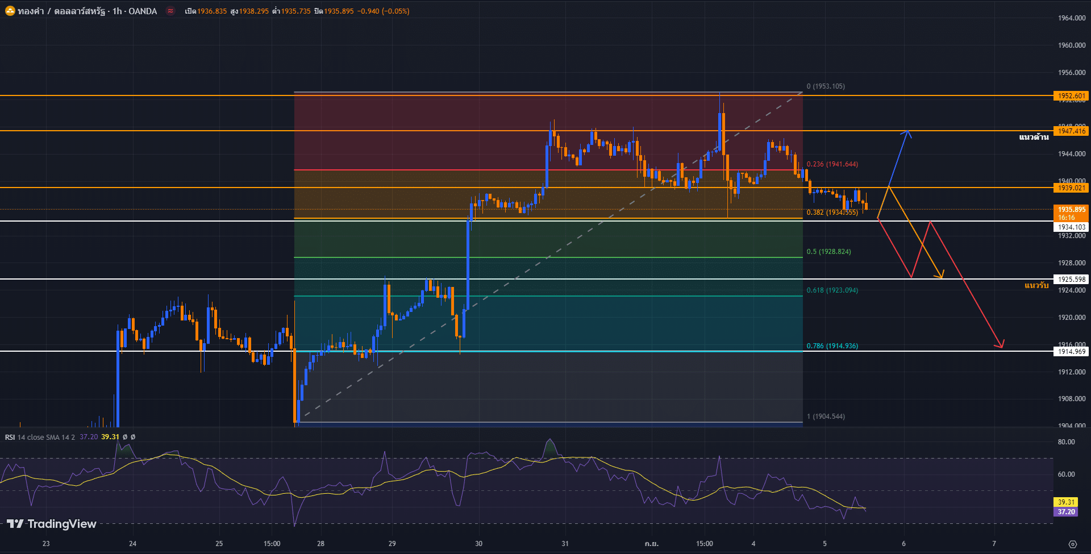Click current price label 1935.895
The width and height of the screenshot is (1091, 554).
[x=1071, y=210]
